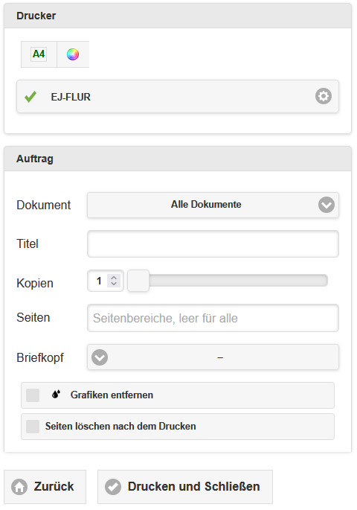The image size is (357, 510).
Task: Enable the Grafiken entfernen checkbox
Action: (33, 395)
